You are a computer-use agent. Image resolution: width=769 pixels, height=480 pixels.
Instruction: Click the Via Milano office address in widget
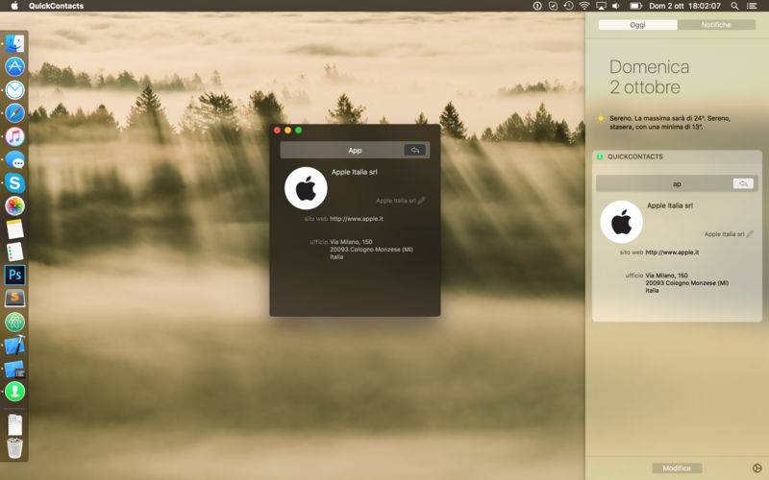[x=686, y=282]
